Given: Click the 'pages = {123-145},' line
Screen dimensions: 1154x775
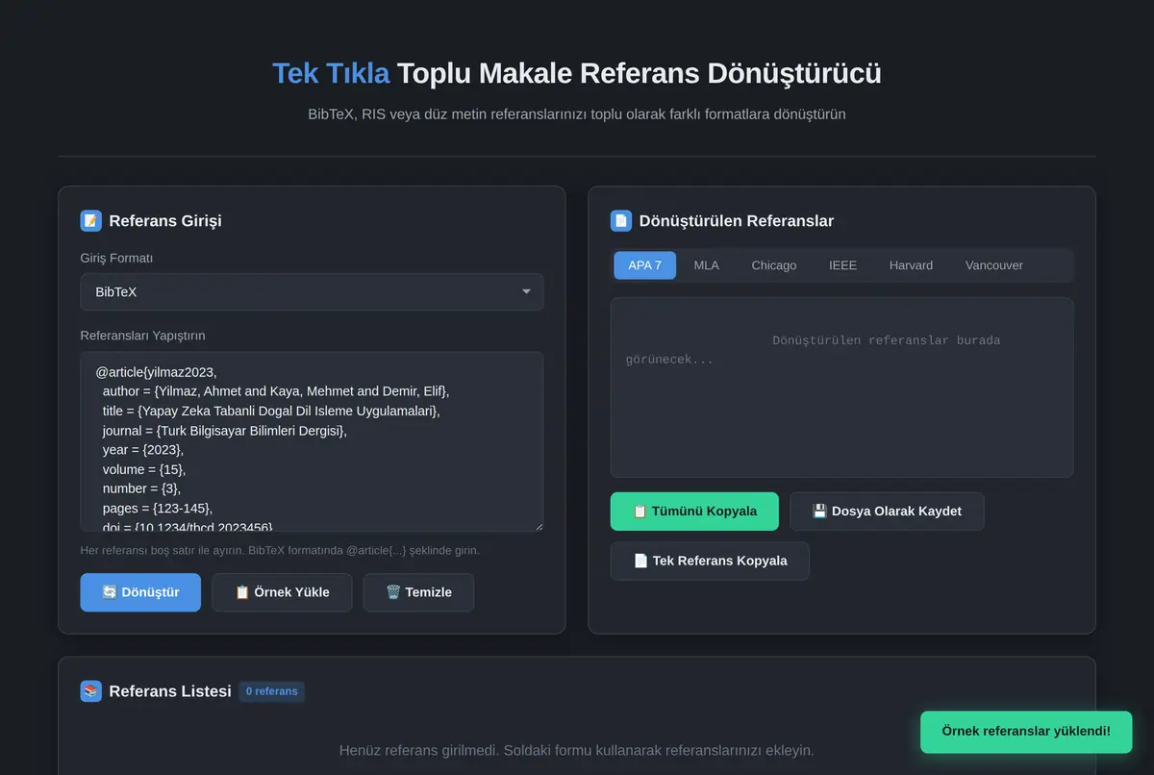Looking at the screenshot, I should [158, 508].
